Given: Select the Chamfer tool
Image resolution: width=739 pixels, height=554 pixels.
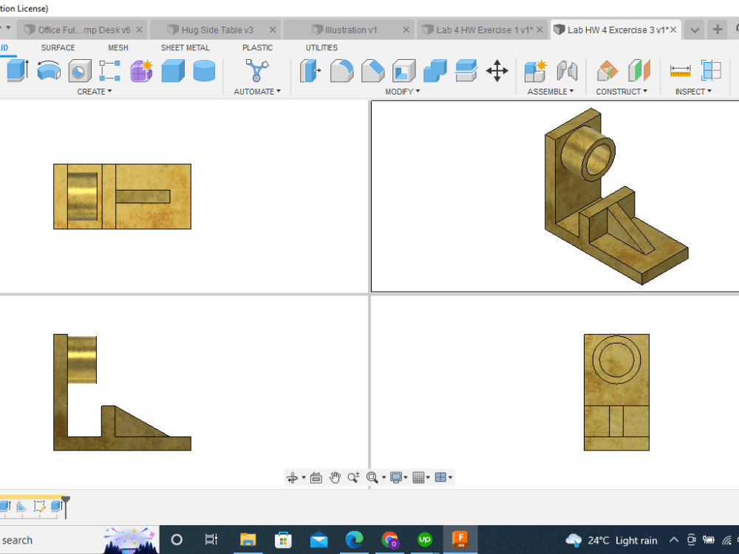Looking at the screenshot, I should click(372, 71).
